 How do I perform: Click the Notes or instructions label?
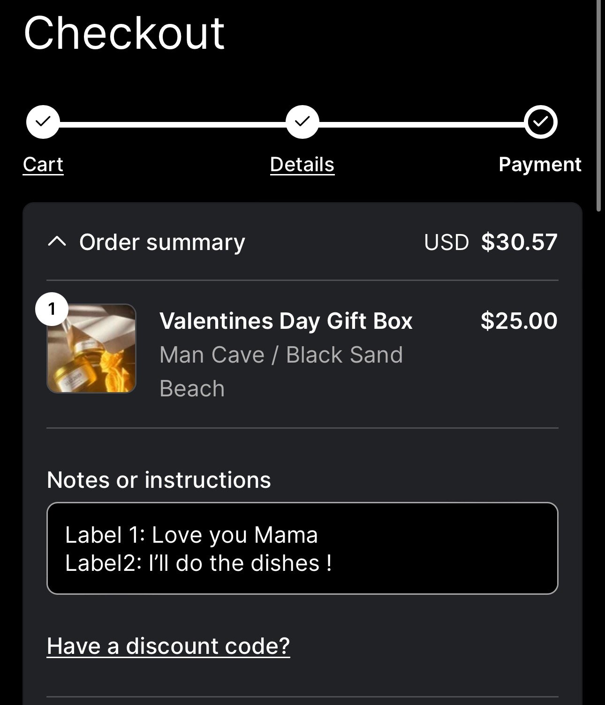point(159,480)
